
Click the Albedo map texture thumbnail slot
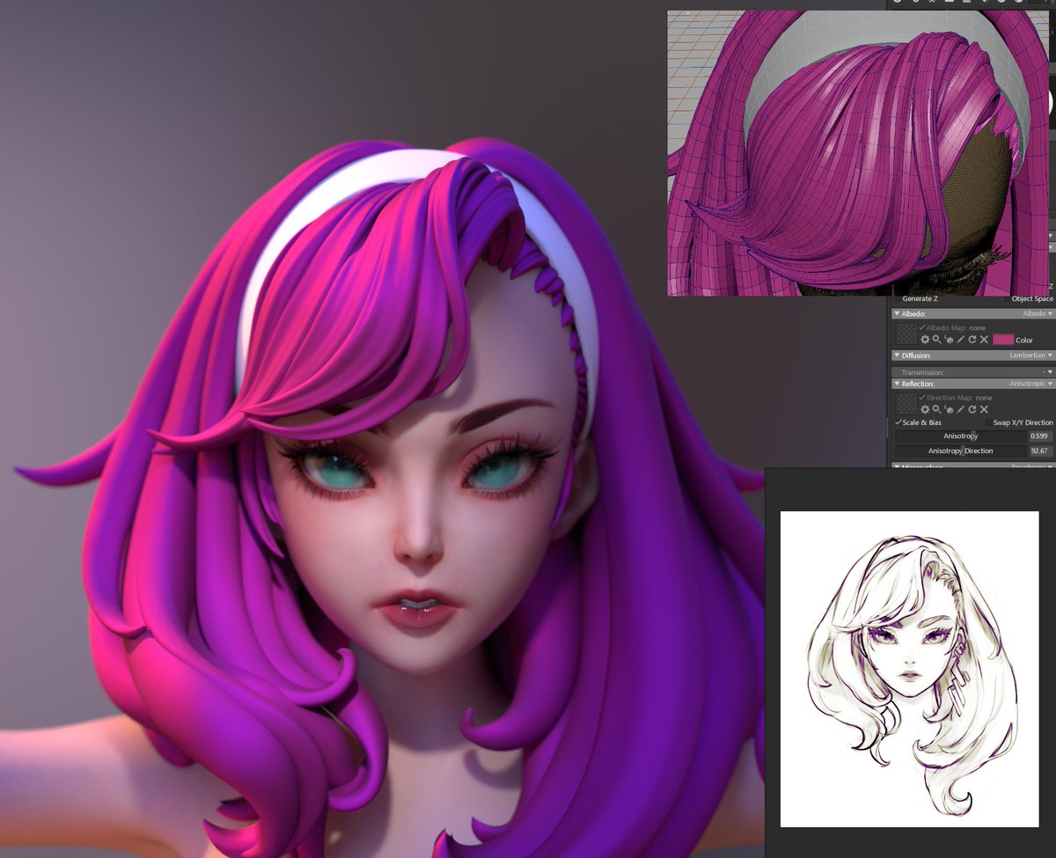coord(906,334)
